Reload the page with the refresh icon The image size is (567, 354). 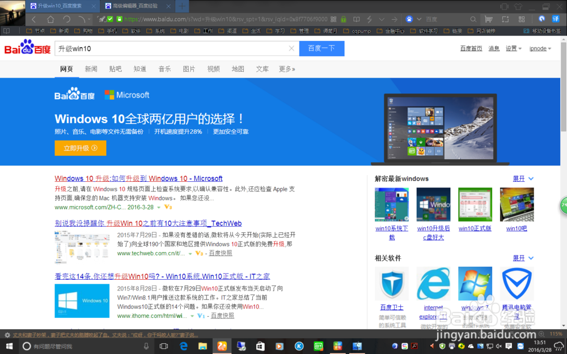[66, 19]
